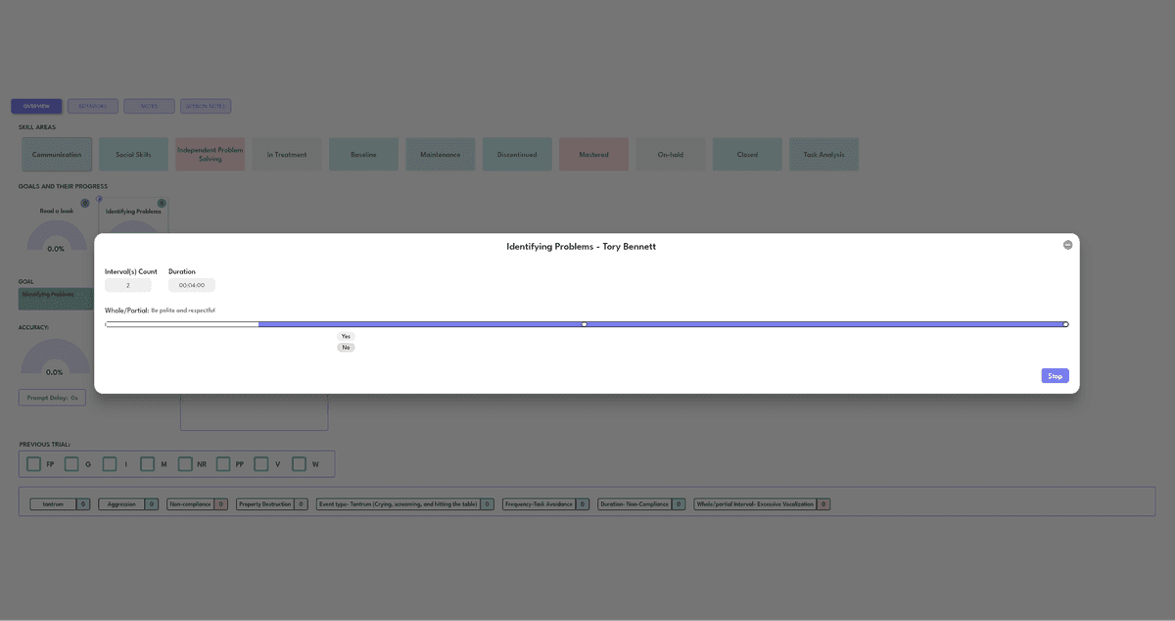Switch to the BEHAVIORS tab

point(92,106)
